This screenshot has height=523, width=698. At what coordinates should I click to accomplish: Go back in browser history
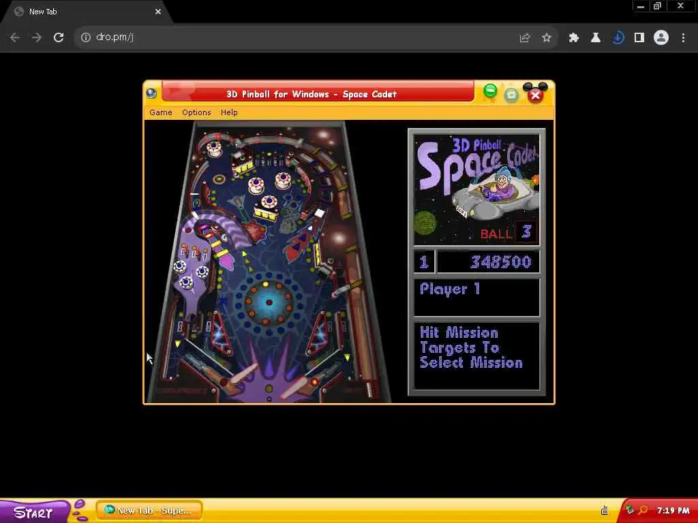pos(15,37)
